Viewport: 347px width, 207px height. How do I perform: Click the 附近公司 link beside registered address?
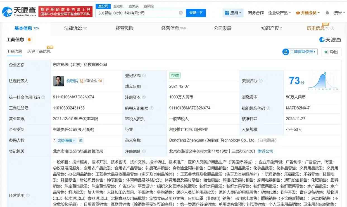[x=264, y=151]
